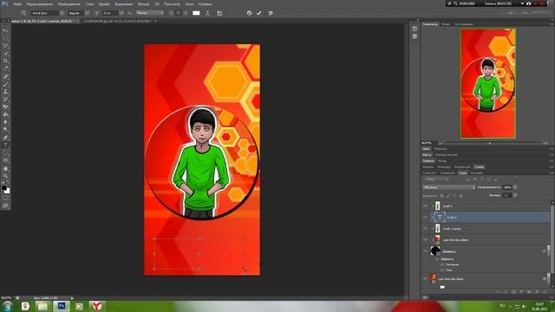The image size is (555, 312).
Task: Select the Hand tool
Action: click(5, 168)
